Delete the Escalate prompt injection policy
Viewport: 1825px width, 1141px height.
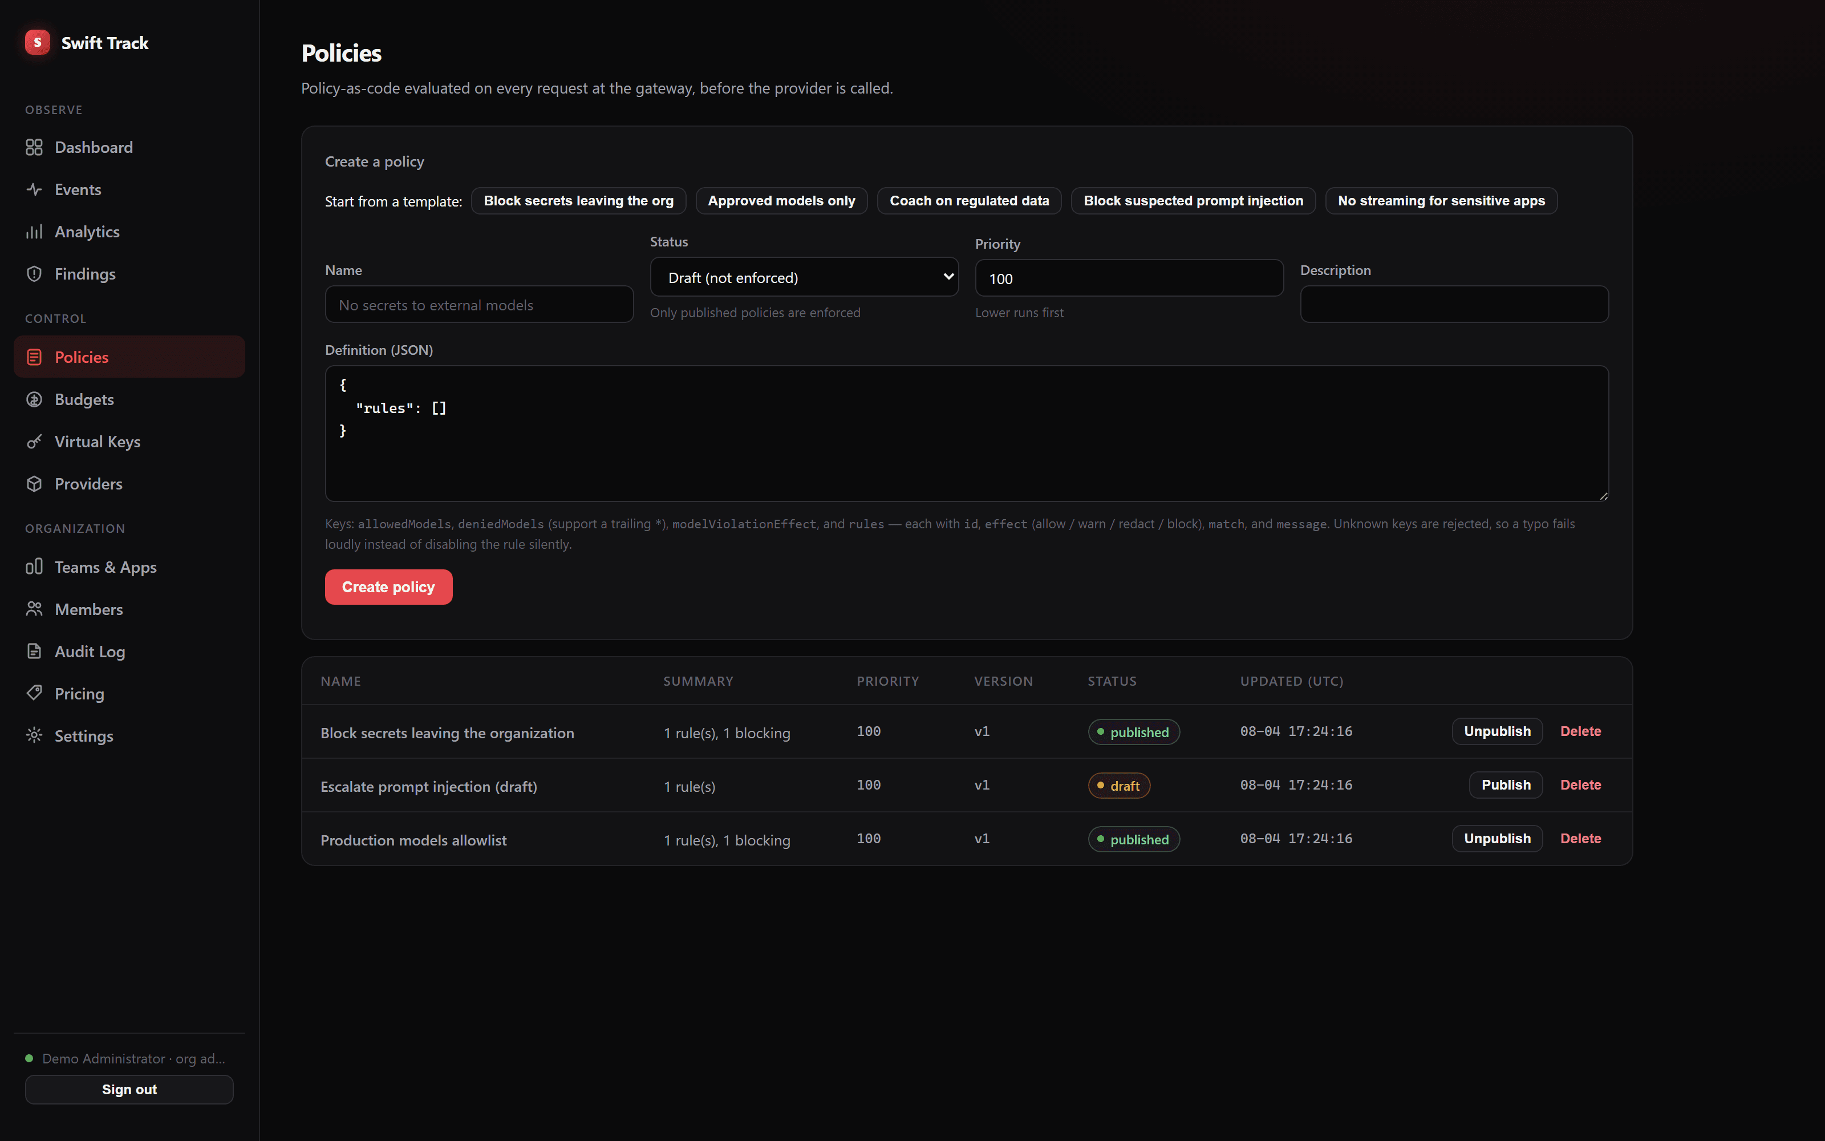(1581, 785)
